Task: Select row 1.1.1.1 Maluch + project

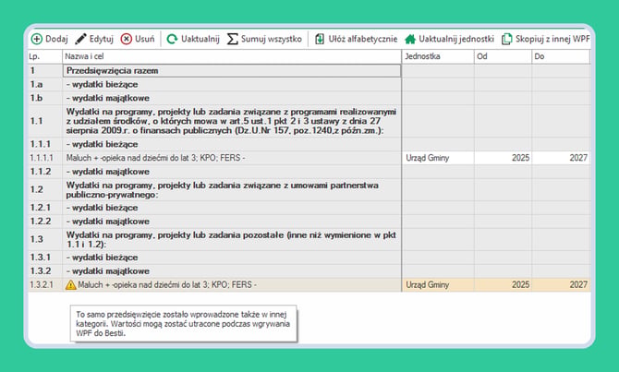Action: 309,158
